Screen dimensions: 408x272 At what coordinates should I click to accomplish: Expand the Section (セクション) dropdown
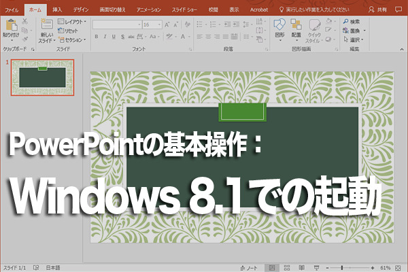tap(72, 40)
